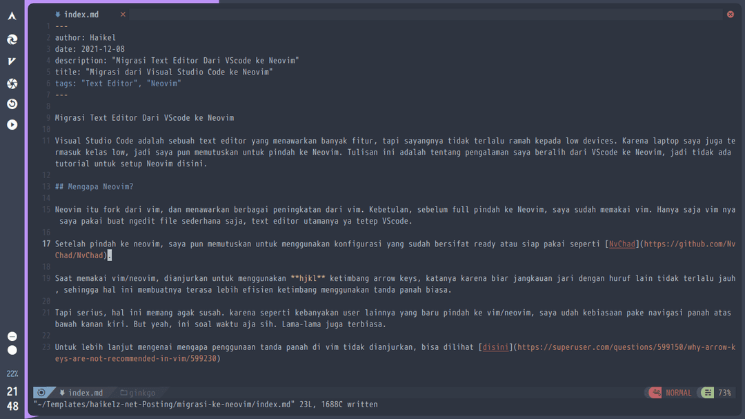Click the bold **hjkl** text in line 19
Viewport: 745px width, 419px height.
[x=308, y=278]
